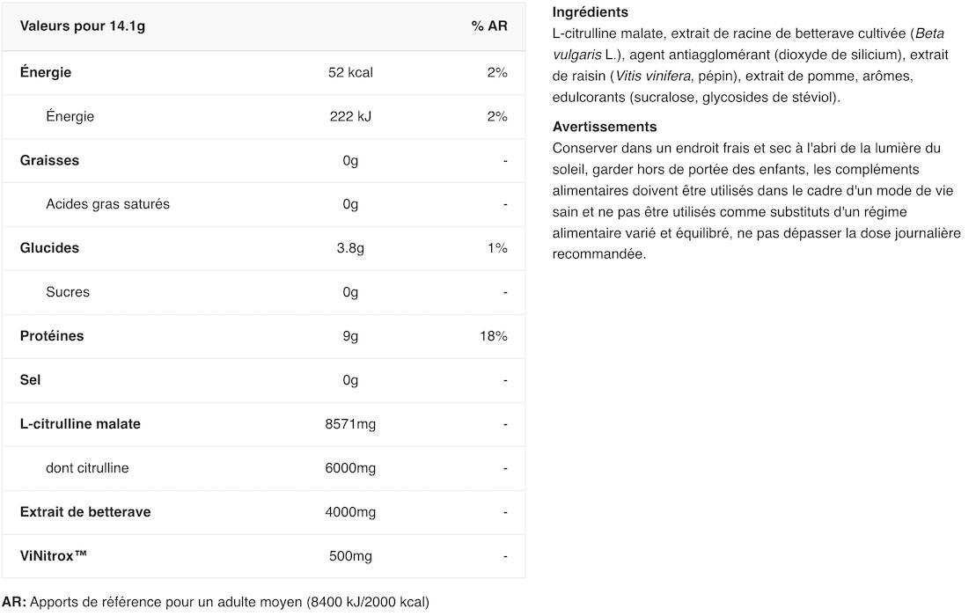Click the Graisses row label
The image size is (976, 616).
[49, 160]
